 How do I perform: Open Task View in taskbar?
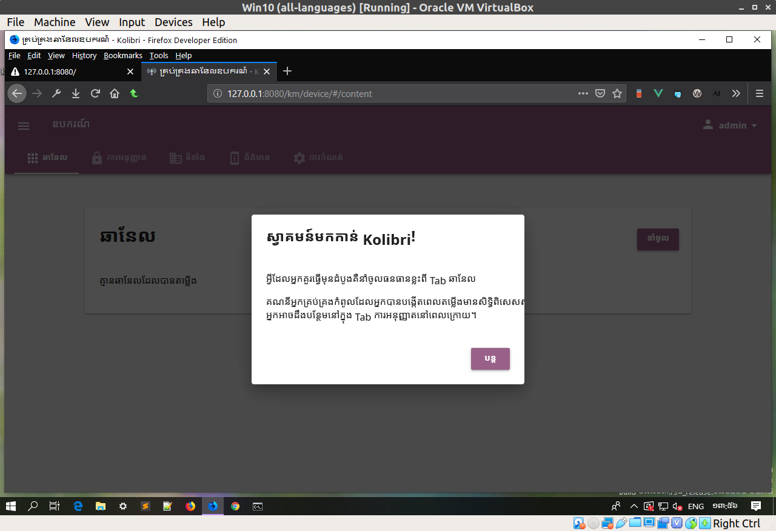pyautogui.click(x=55, y=506)
